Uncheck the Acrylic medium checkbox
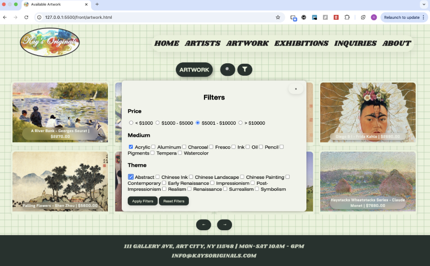The image size is (430, 266). [131, 147]
